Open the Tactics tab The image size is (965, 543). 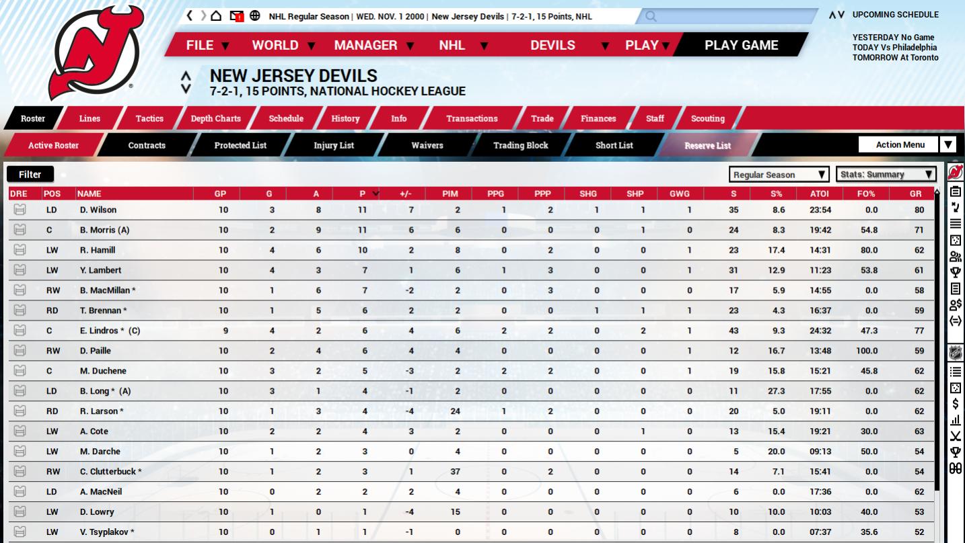point(149,118)
